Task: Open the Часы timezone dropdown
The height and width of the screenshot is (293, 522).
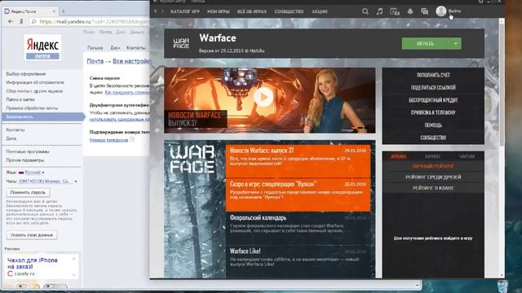Action: coord(48,181)
